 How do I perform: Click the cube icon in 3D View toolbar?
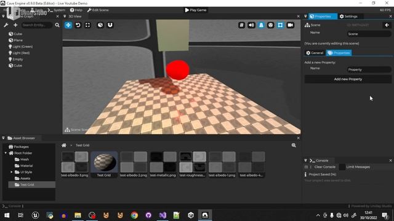(x=100, y=25)
